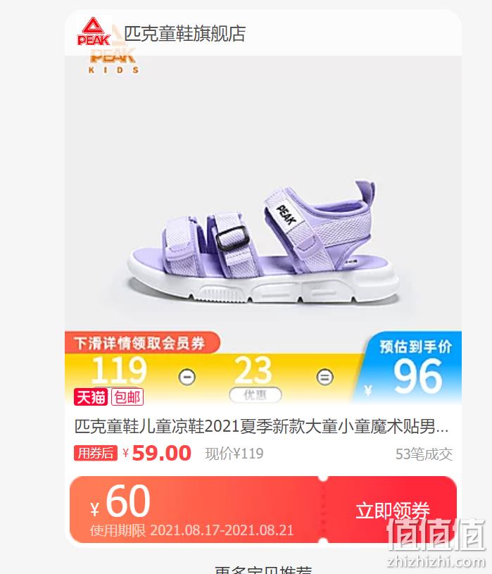Click the equals circle icon in price banner
This screenshot has width=492, height=574.
coord(324,377)
